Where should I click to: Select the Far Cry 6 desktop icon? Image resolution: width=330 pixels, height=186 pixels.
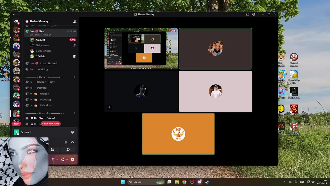point(294,110)
